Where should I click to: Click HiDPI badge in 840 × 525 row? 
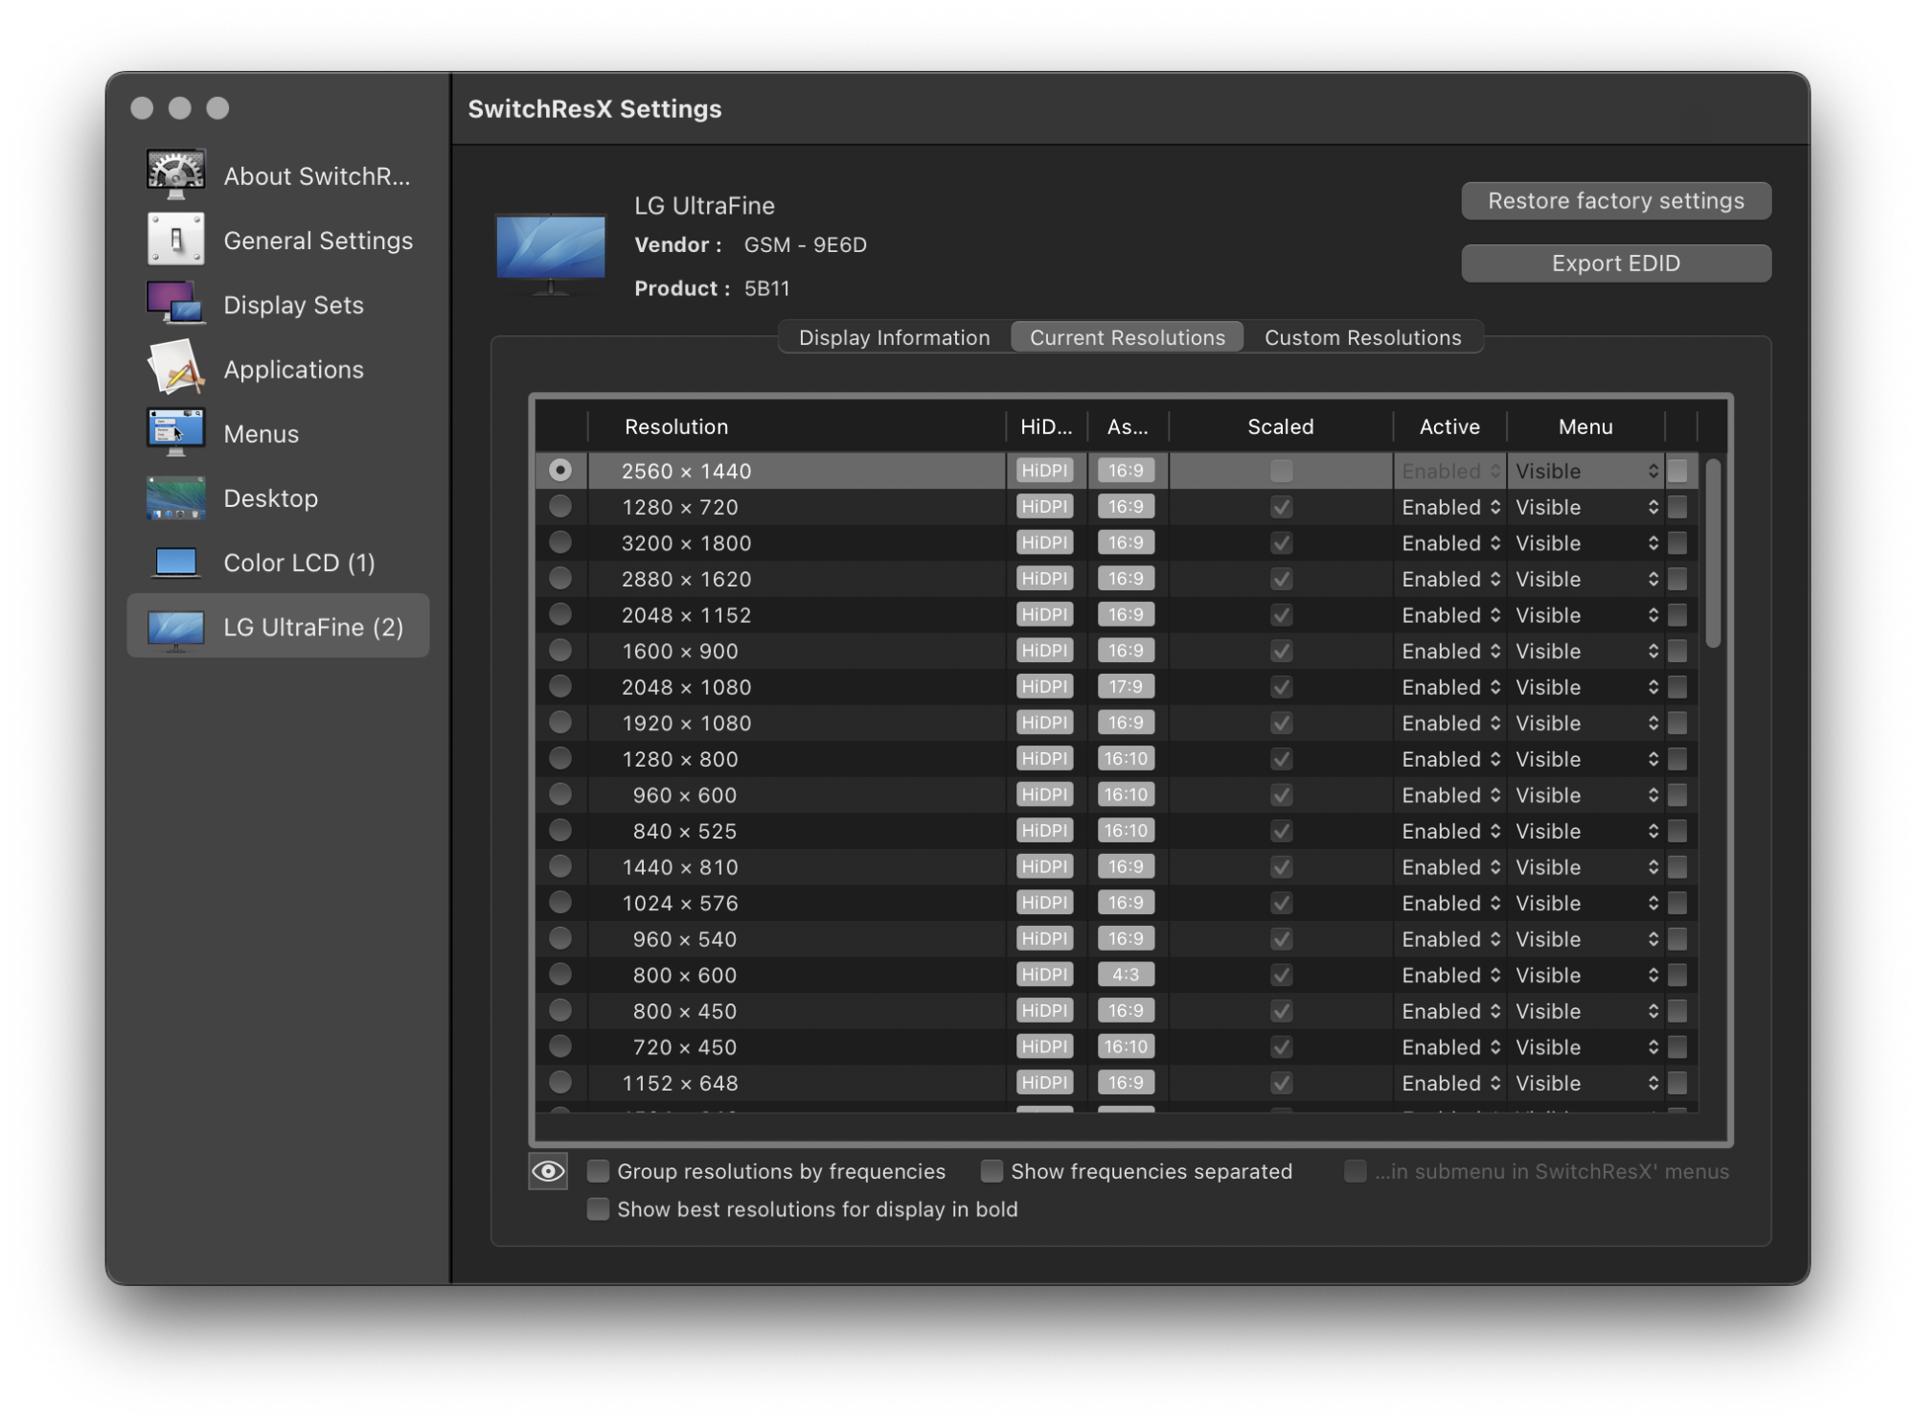(x=1044, y=830)
